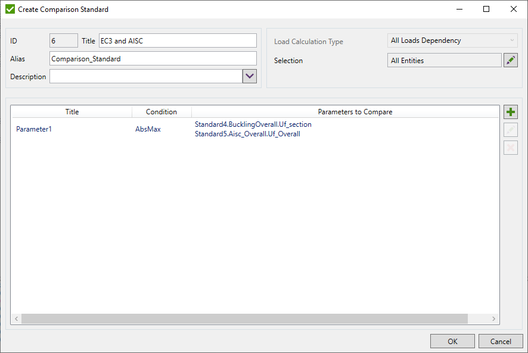Open the All Loads Dependency dropdown

click(451, 40)
